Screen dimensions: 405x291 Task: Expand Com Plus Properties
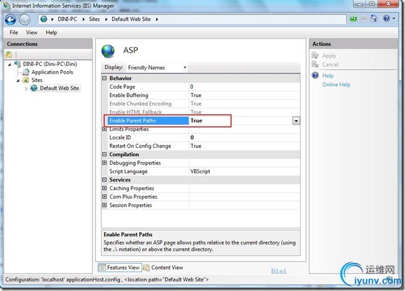(104, 197)
